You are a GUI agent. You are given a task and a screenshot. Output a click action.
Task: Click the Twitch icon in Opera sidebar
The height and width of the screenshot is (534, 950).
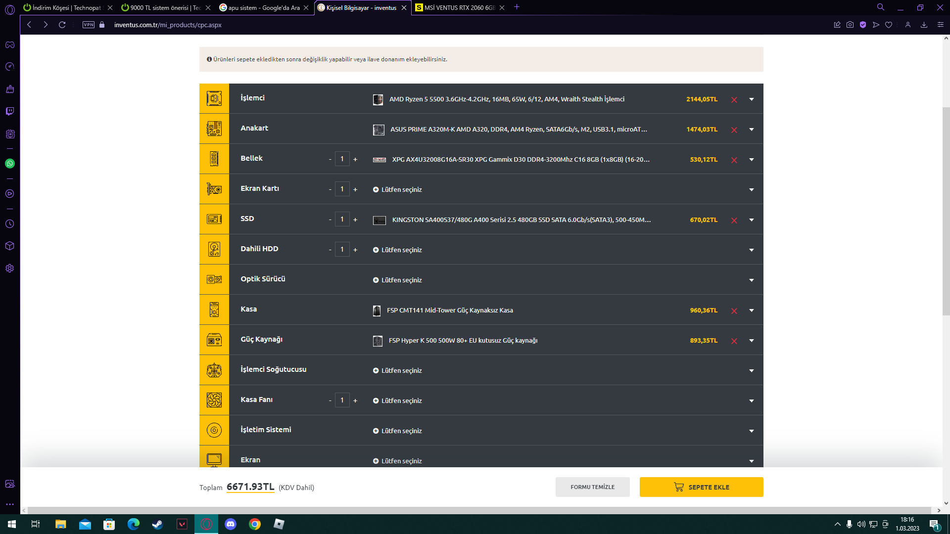pos(10,111)
